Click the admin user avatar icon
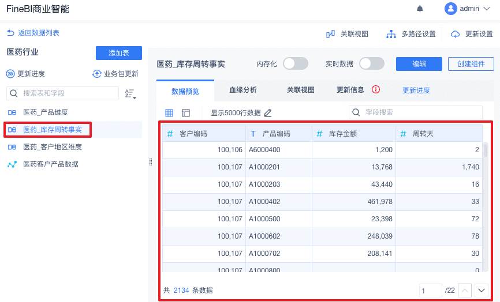This screenshot has width=500, height=302. point(450,9)
